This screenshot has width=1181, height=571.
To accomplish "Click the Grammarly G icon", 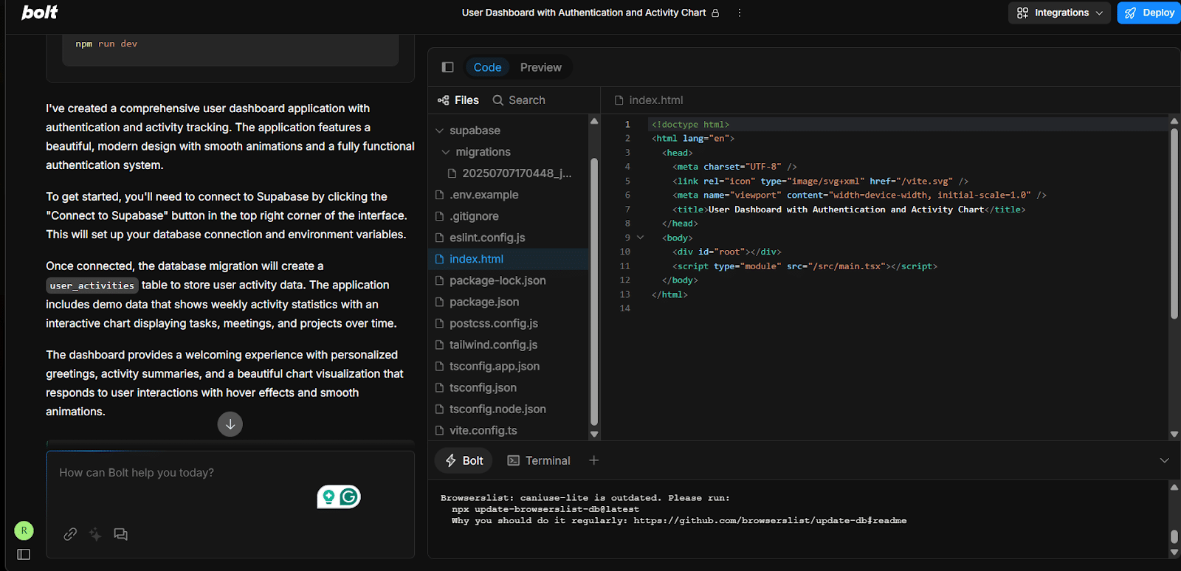I will pyautogui.click(x=349, y=497).
